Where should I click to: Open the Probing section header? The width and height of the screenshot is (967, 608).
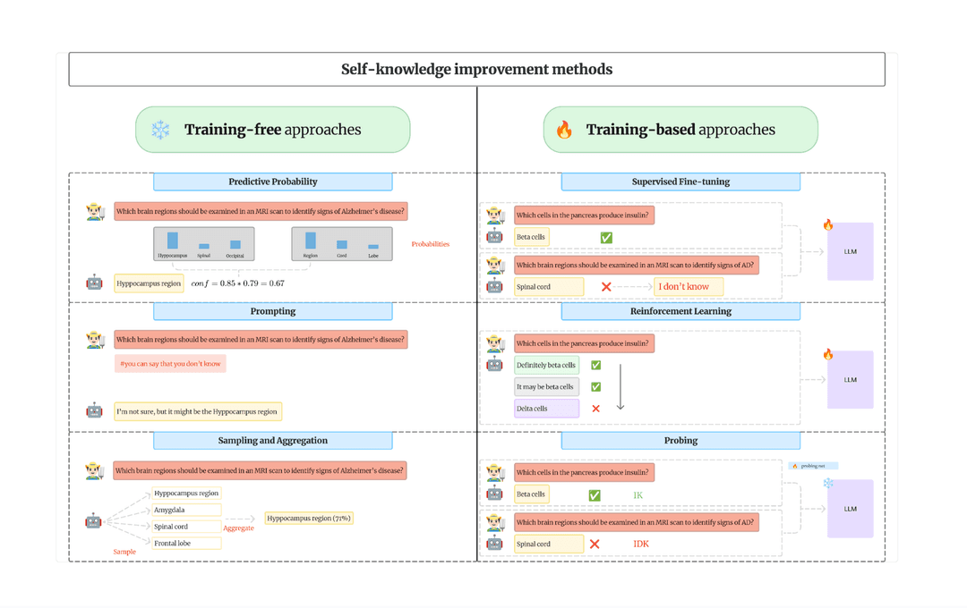tap(680, 440)
